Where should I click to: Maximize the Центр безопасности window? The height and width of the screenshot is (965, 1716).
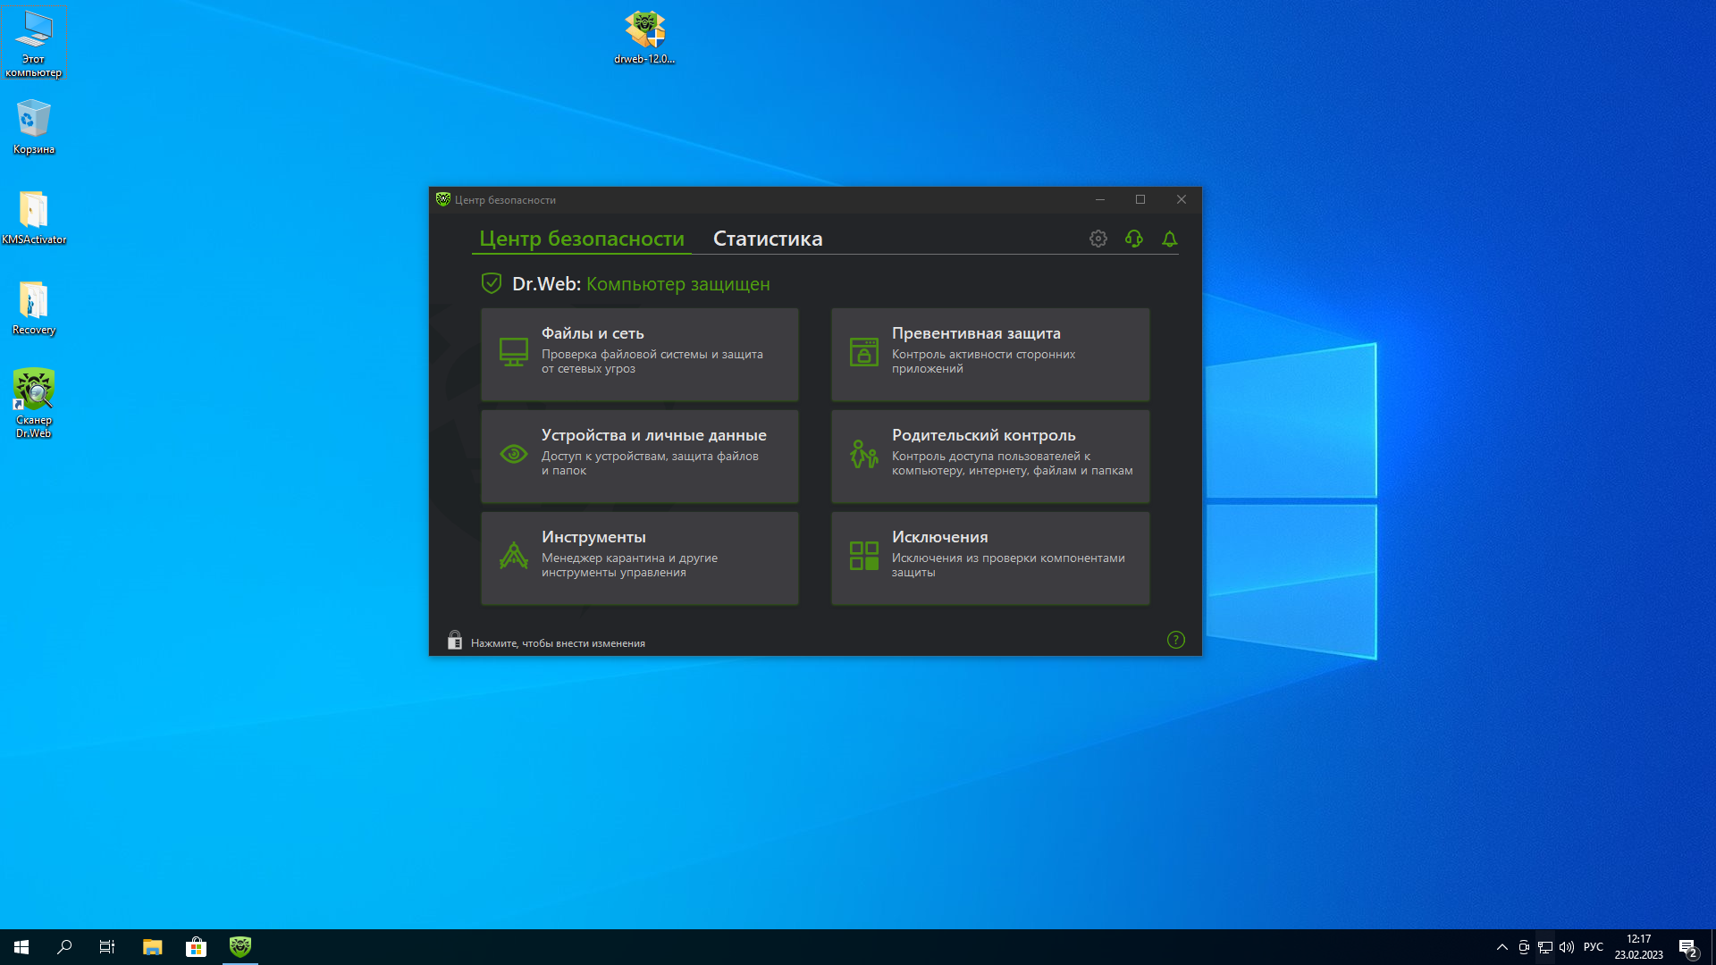click(1140, 199)
